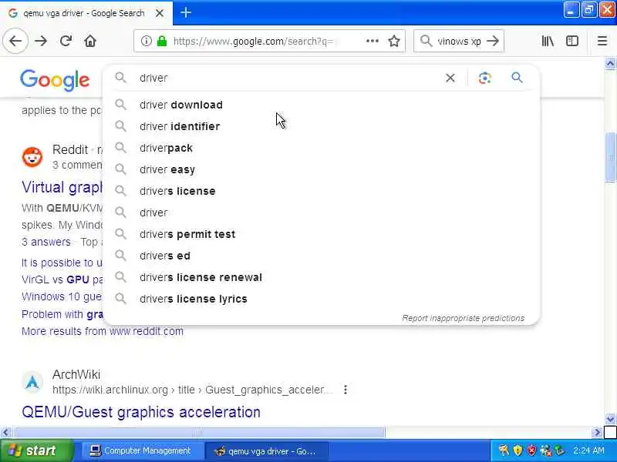The height and width of the screenshot is (462, 617).
Task: Click qemu vga driver Firefox taskbar button
Action: tap(266, 451)
